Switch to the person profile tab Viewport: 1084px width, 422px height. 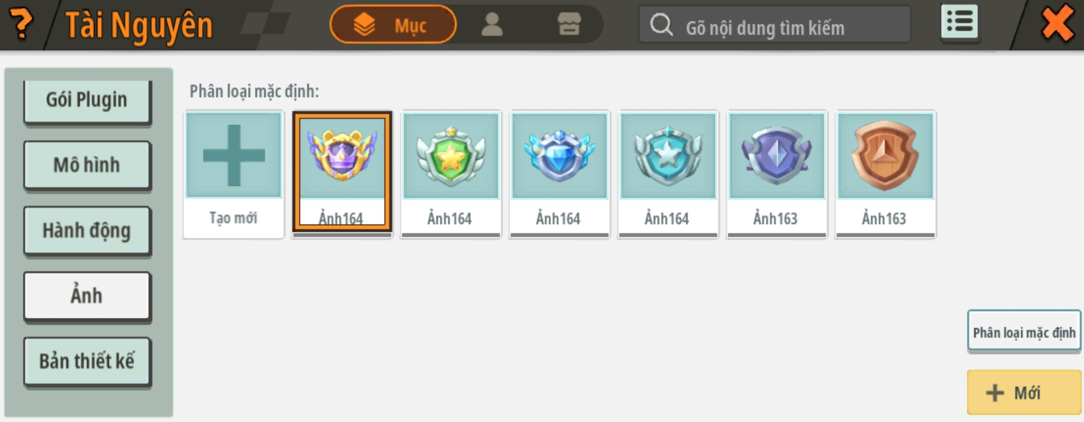click(491, 25)
